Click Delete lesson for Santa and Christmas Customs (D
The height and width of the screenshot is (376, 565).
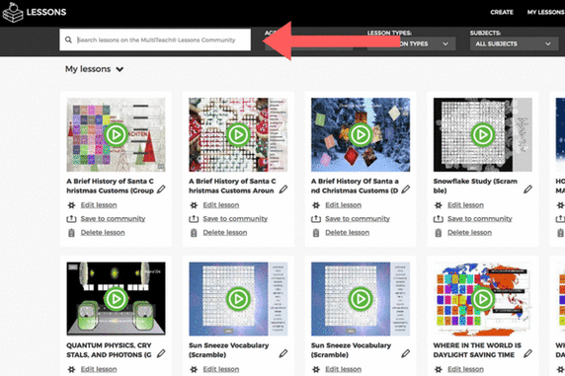pos(348,233)
